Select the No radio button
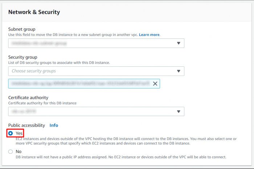Screen dimensions: 254x169 [x=11, y=152]
